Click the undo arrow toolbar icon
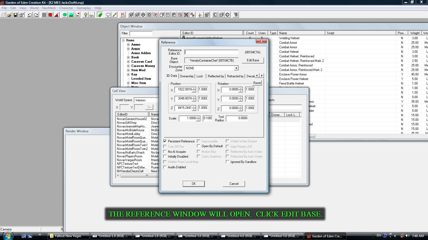The width and height of the screenshot is (428, 240). point(30,15)
